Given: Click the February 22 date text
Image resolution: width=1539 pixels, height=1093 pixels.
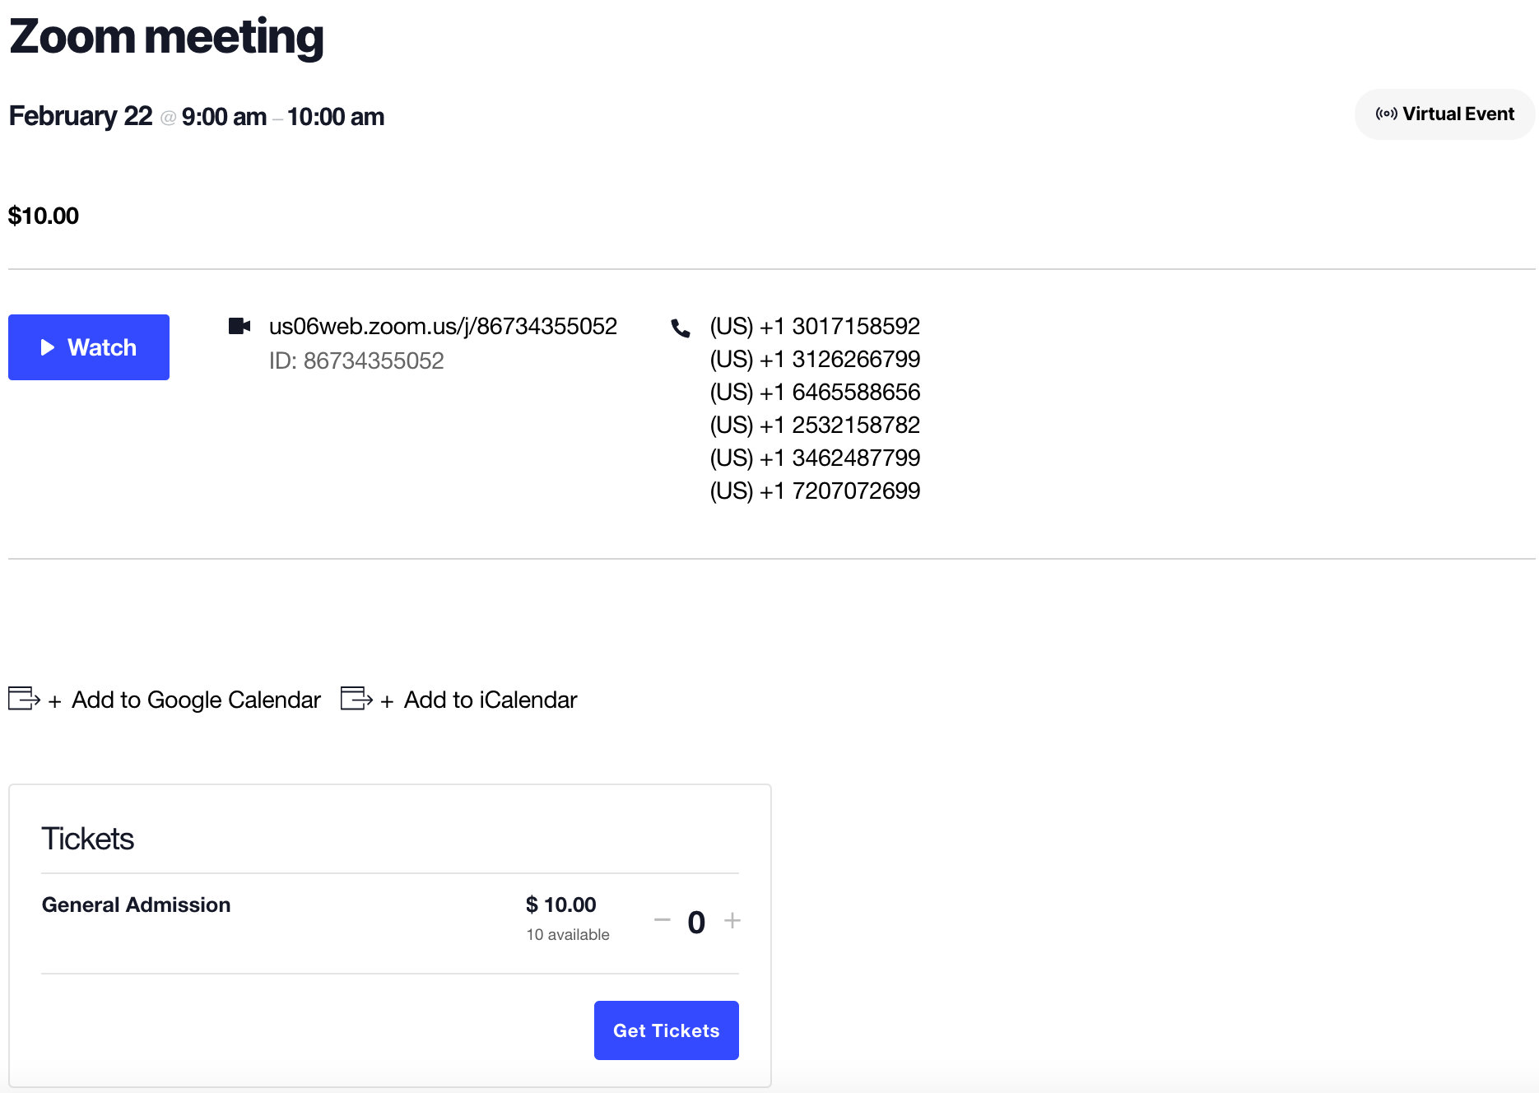Looking at the screenshot, I should 81,116.
